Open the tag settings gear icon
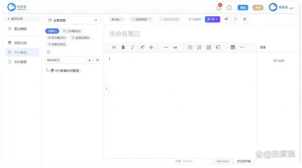Viewport: 302px width, 168px height. 48,52
